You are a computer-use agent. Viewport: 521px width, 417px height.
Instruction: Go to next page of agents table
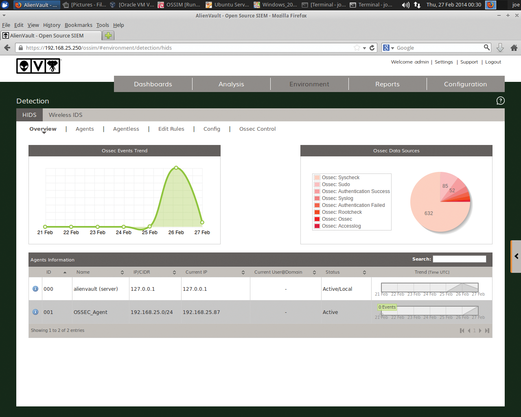click(480, 331)
